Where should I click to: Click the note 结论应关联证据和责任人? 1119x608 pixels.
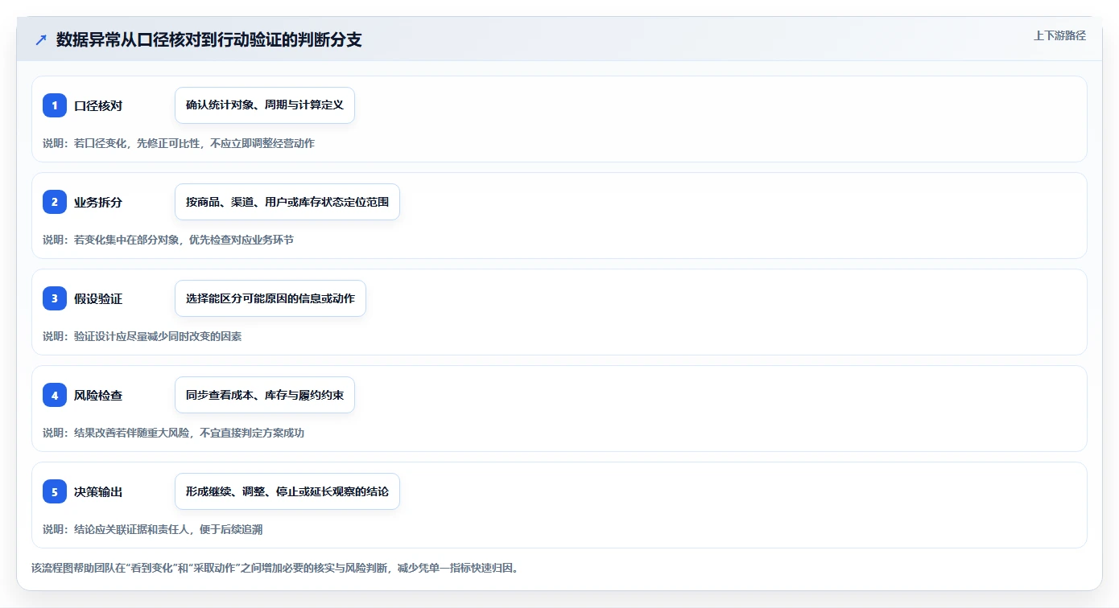pyautogui.click(x=153, y=529)
